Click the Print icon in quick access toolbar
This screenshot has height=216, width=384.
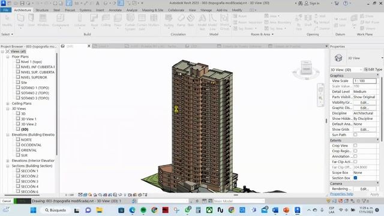(55, 3)
